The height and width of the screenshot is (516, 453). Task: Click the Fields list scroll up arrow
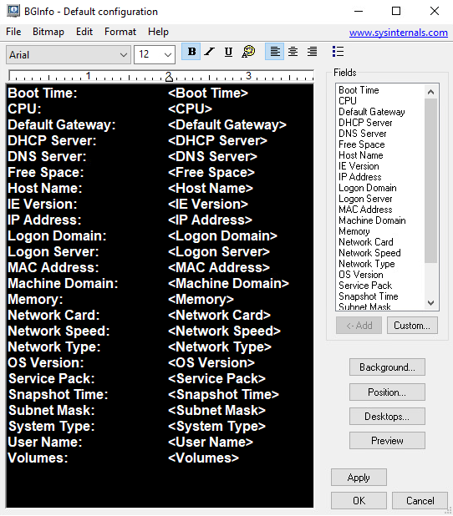point(430,92)
